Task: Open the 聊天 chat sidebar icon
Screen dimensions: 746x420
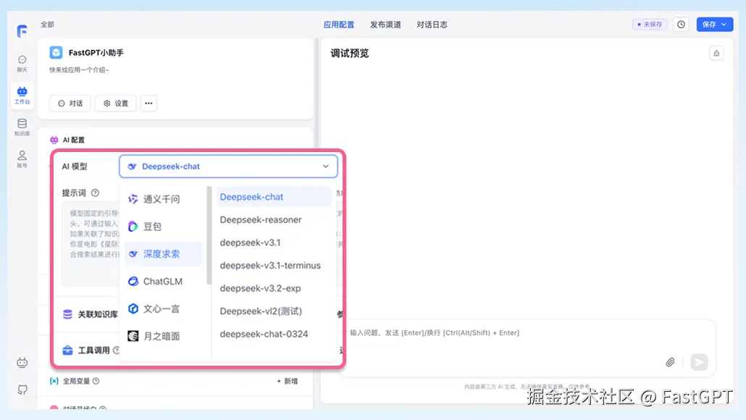Action: coord(22,63)
